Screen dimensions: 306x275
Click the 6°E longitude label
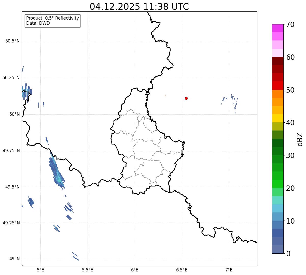[135, 270]
